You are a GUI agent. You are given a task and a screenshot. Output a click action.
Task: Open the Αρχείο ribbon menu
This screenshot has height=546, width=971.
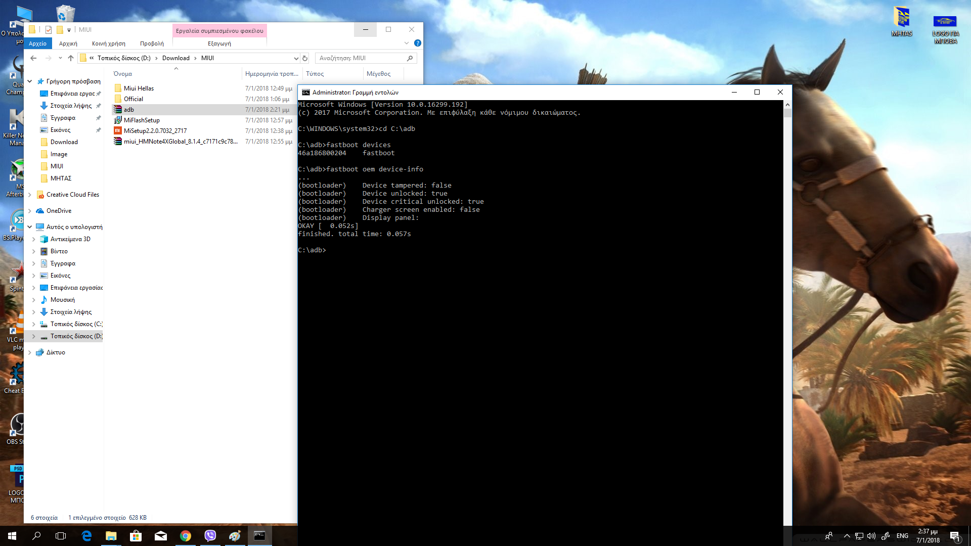pyautogui.click(x=37, y=43)
